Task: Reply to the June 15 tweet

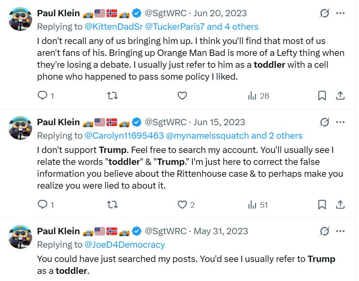Action: click(42, 205)
